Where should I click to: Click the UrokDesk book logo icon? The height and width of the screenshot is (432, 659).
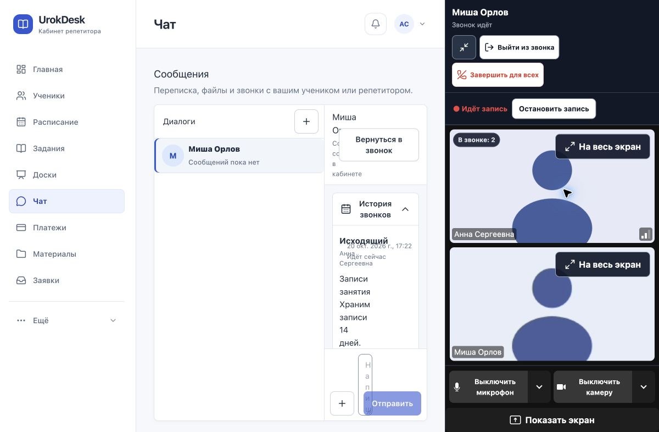pos(23,24)
